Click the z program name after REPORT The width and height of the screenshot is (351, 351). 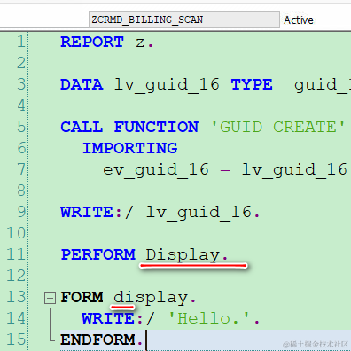(140, 43)
